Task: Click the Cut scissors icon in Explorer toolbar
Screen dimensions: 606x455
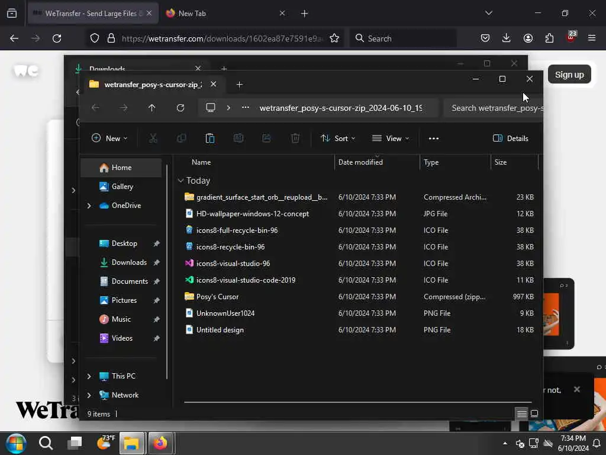Action: coord(153,138)
